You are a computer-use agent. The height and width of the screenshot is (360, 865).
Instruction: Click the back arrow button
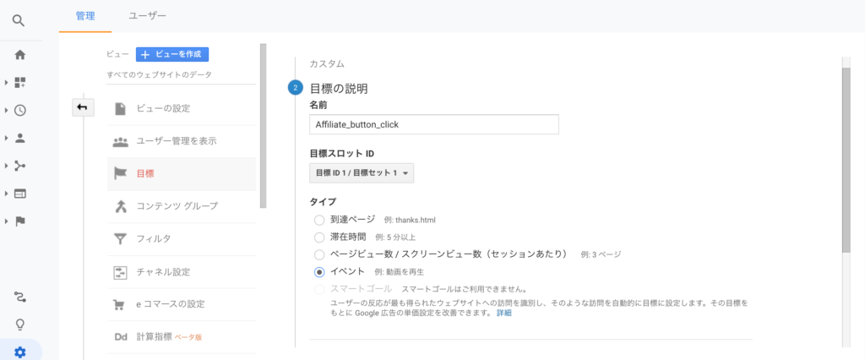pos(83,107)
